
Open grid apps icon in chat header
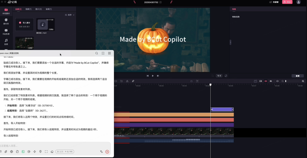pos(109,53)
